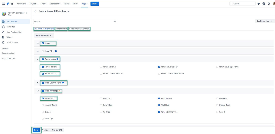Viewport: 275px width, 134px height.
Task: Open the settings gear icon
Action: (x=269, y=4)
